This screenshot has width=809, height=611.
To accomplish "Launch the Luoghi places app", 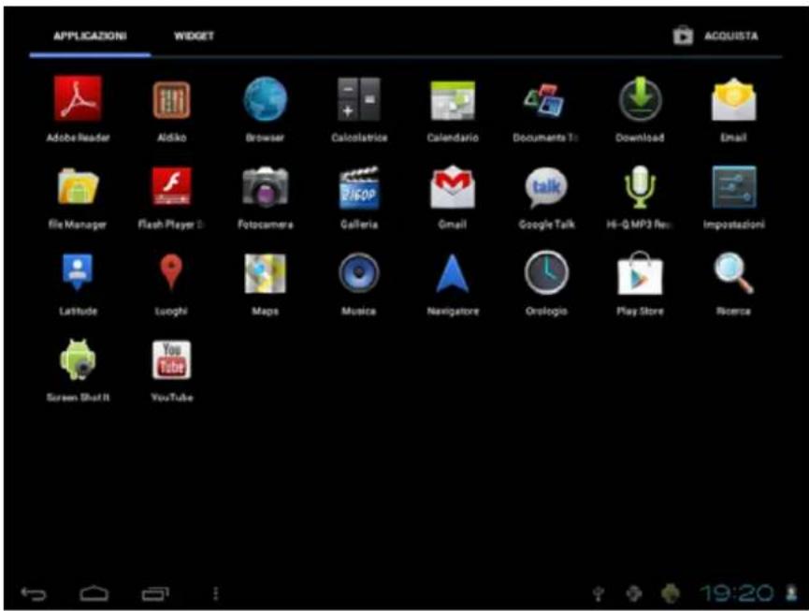I will coord(171,272).
